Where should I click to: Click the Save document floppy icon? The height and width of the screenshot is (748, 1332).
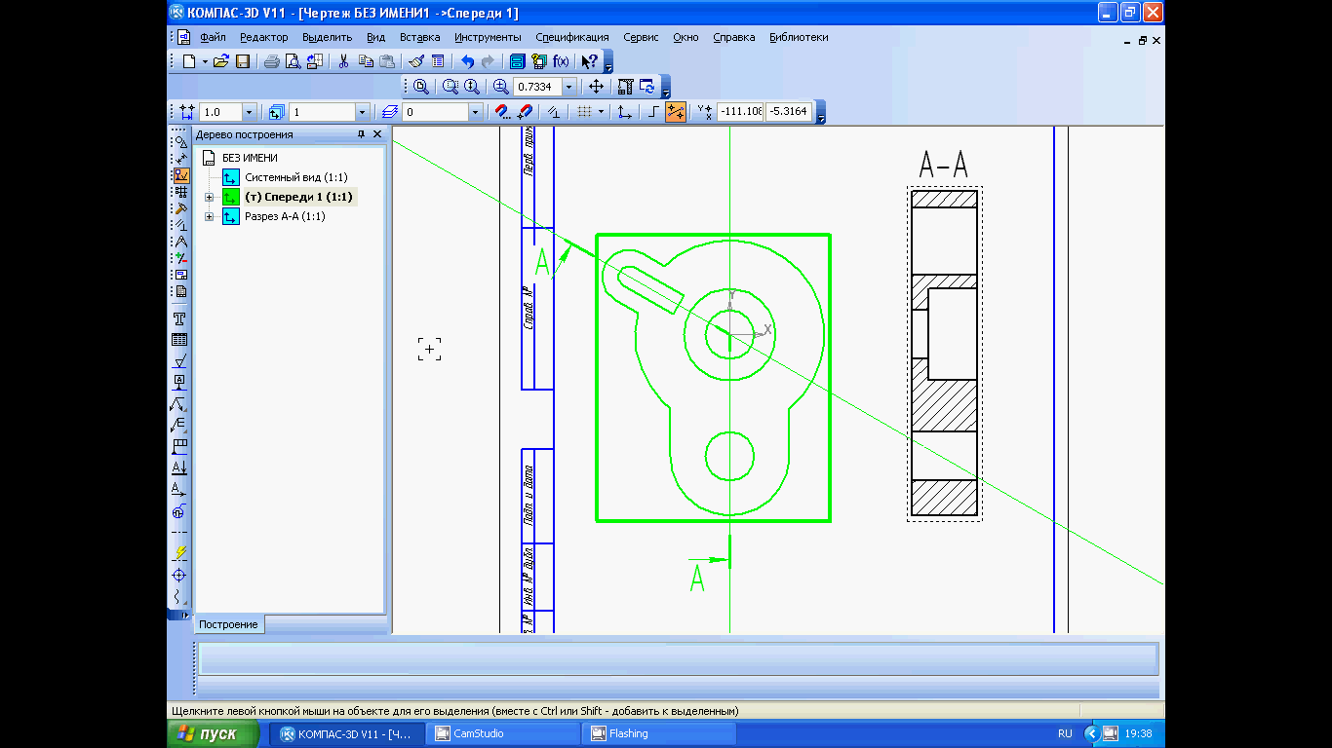click(243, 61)
